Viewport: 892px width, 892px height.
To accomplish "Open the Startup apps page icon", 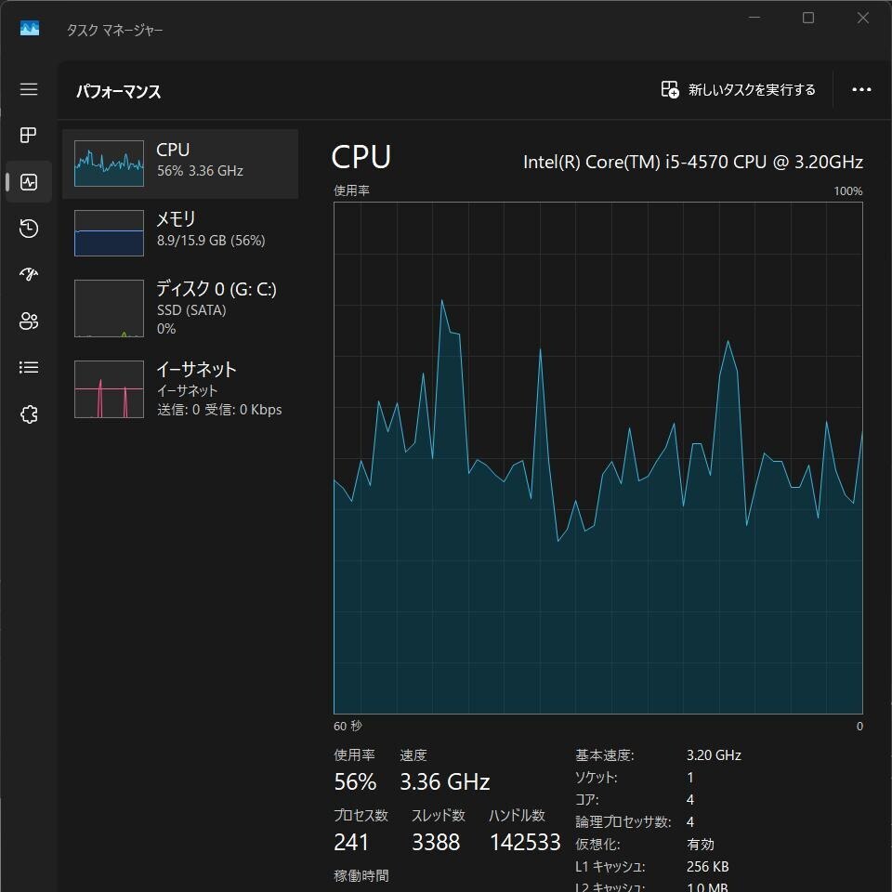I will [x=29, y=274].
